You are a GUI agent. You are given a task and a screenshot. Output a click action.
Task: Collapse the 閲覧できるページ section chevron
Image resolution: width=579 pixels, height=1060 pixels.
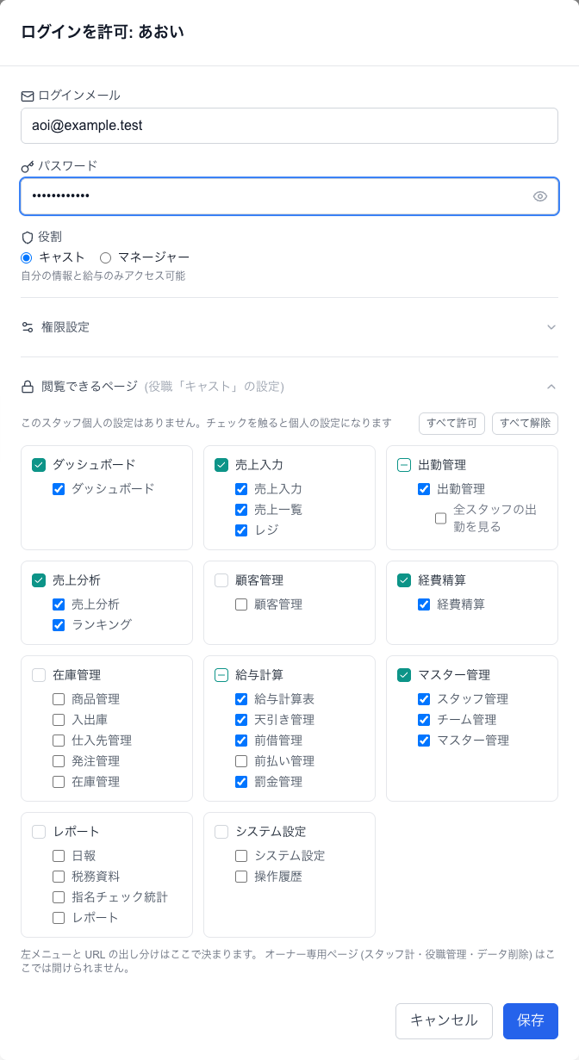pos(551,387)
